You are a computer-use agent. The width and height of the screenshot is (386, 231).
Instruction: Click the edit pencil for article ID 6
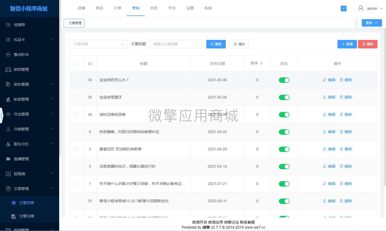click(324, 132)
